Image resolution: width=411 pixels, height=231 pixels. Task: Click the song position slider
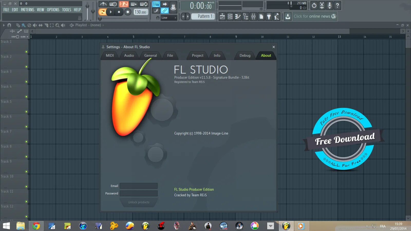124,18
